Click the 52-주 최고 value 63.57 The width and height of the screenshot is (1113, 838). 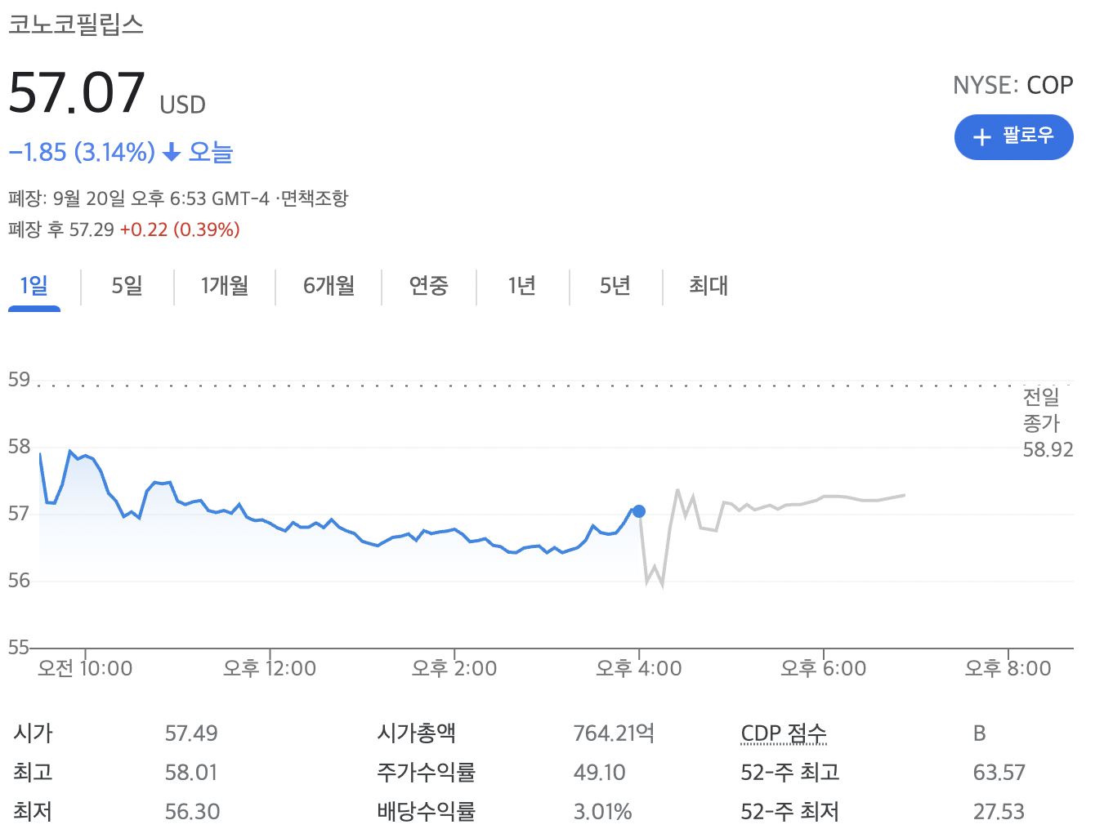pos(999,773)
